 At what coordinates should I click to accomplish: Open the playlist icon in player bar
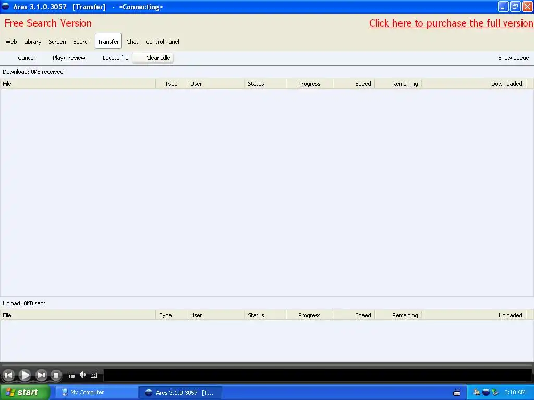[71, 375]
